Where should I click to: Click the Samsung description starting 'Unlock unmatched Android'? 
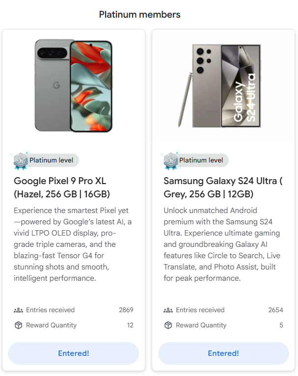click(x=222, y=244)
